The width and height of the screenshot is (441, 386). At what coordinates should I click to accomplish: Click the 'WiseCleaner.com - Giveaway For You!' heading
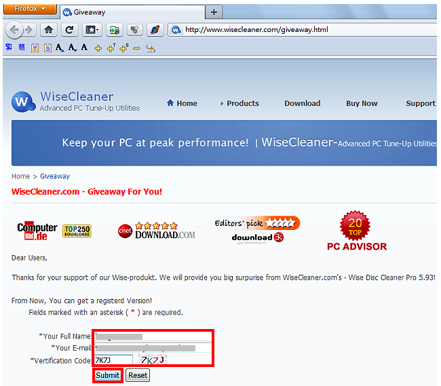click(87, 192)
